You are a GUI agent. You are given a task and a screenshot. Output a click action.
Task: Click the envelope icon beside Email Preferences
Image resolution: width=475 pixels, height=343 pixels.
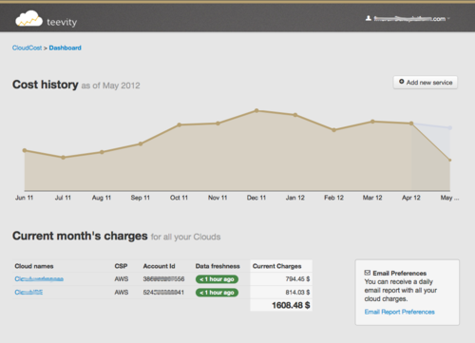pyautogui.click(x=368, y=273)
